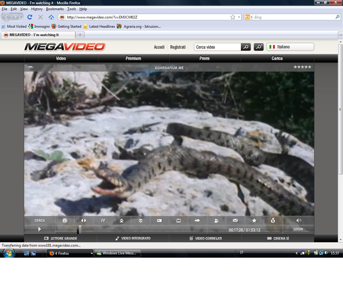343x286 pixels.
Task: Toggle the CINEMA SÌ mode
Action: pyautogui.click(x=278, y=238)
